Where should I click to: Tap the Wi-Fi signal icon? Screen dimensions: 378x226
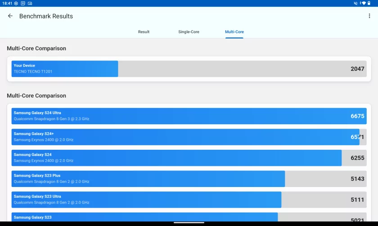click(x=363, y=3)
